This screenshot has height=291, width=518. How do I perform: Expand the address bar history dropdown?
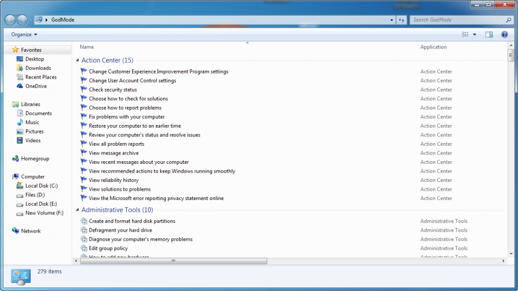pyautogui.click(x=392, y=20)
